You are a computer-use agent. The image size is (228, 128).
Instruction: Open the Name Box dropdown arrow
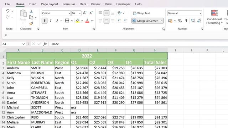tap(24, 44)
